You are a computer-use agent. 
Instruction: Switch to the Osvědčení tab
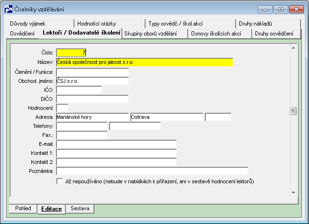(x=22, y=34)
